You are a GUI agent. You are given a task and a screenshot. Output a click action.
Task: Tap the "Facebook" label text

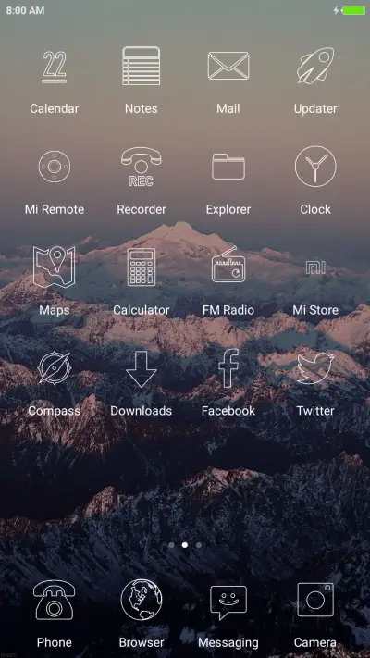(x=228, y=411)
